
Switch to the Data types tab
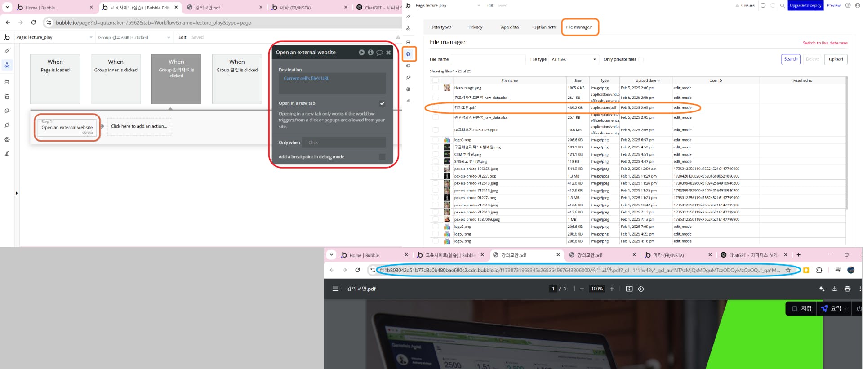(x=440, y=27)
